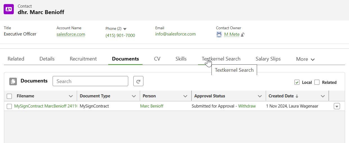This screenshot has height=143, width=349.
Task: Open the Recruitment tab
Action: coord(83,59)
